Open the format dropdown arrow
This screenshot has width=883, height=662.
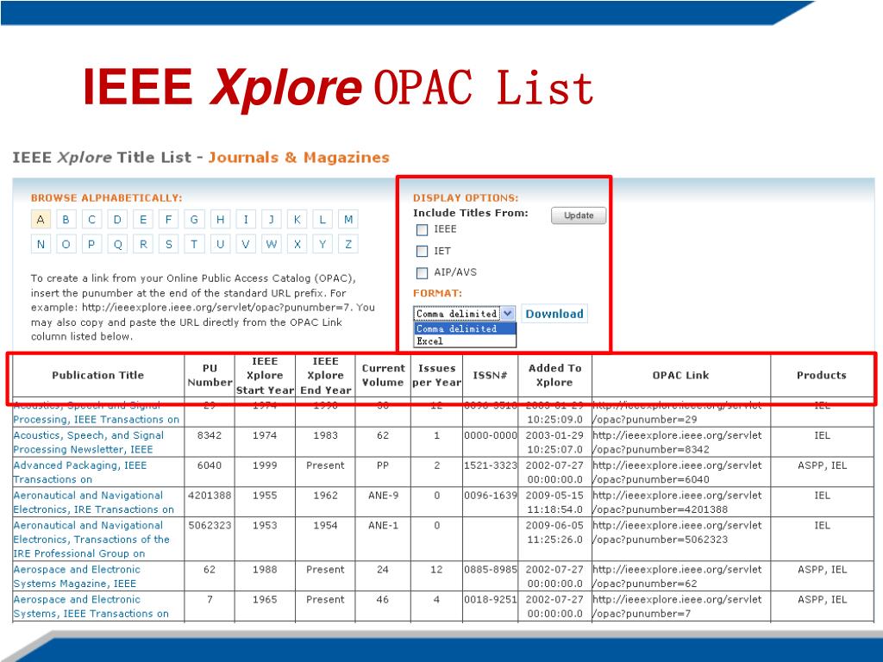pos(507,314)
